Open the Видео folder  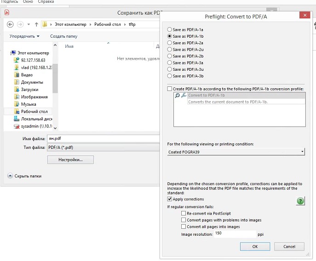(x=23, y=75)
